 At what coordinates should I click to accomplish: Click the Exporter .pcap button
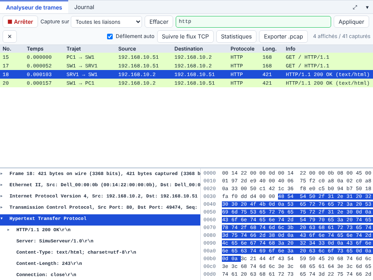coord(283,36)
